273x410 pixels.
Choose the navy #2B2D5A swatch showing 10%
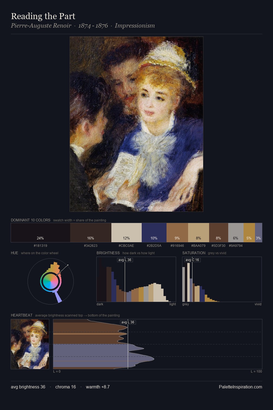tap(154, 233)
